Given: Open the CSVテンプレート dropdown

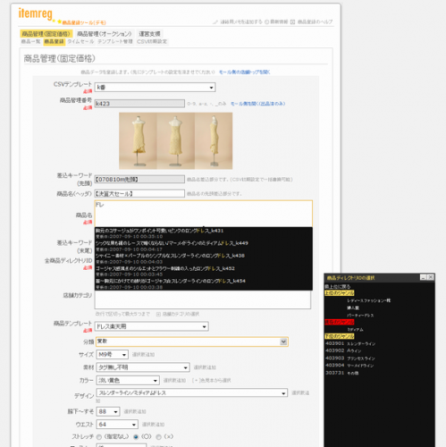Looking at the screenshot, I should coord(155,88).
